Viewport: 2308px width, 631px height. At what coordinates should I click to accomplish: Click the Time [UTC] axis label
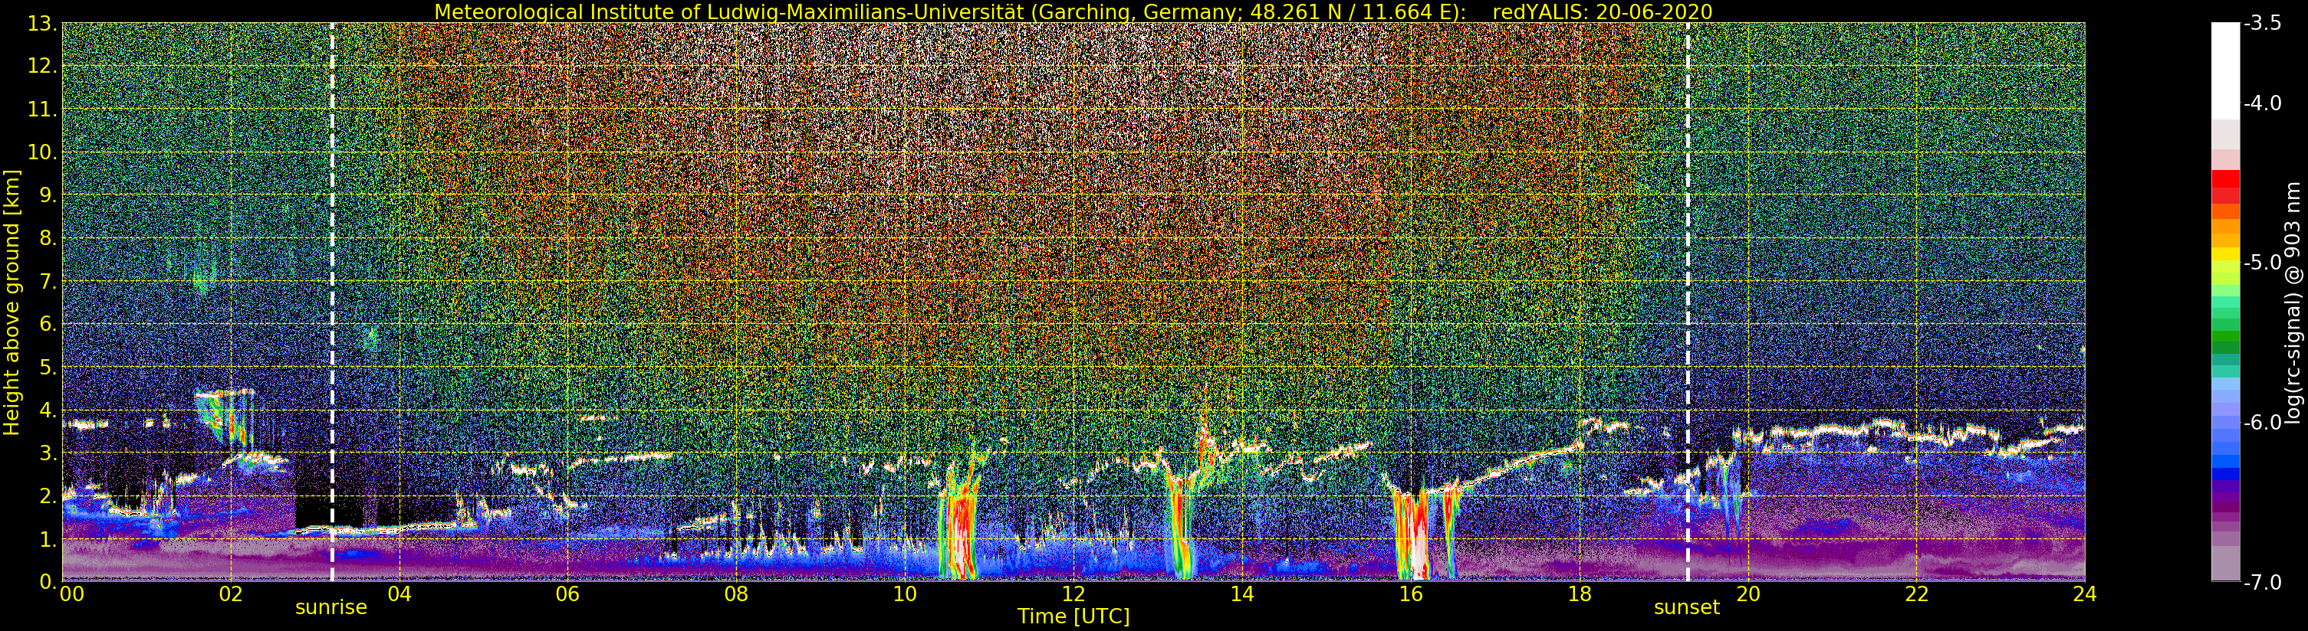point(1073,616)
